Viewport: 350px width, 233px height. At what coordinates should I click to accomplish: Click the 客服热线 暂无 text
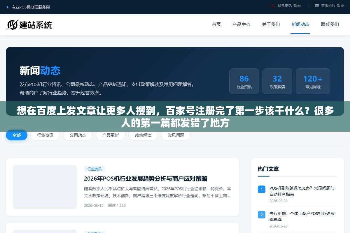332,6
